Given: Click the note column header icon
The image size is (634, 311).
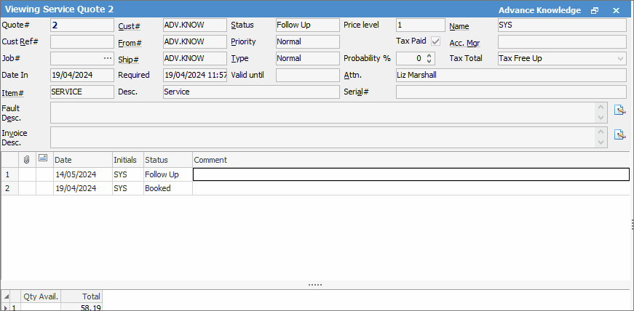Looking at the screenshot, I should [x=43, y=159].
